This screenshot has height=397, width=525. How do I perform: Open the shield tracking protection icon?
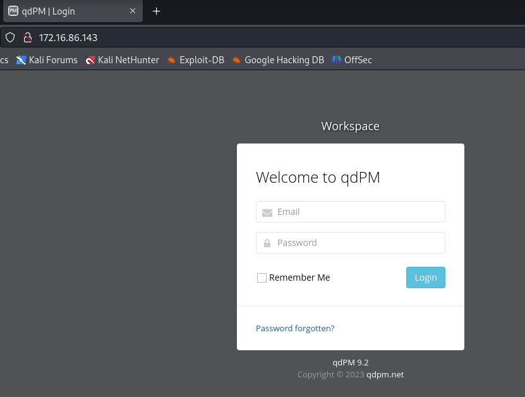(x=10, y=37)
